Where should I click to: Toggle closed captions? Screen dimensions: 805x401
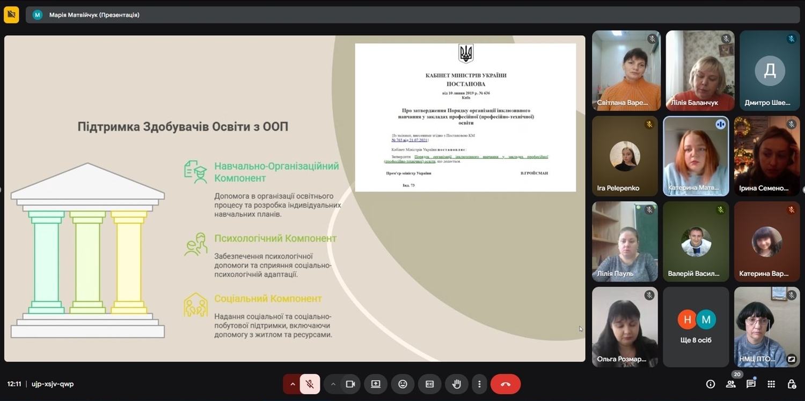coord(429,384)
